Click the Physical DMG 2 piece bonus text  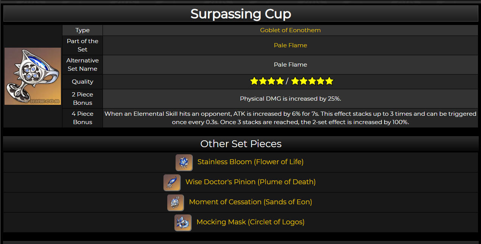click(290, 99)
